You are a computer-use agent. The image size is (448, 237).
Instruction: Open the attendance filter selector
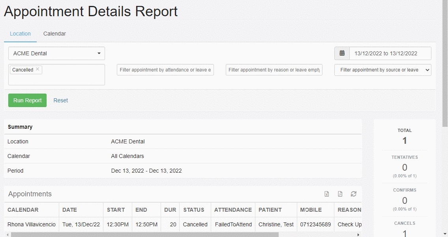[x=165, y=70]
